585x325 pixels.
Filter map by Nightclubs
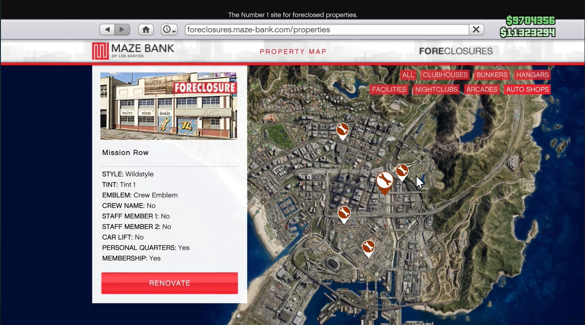(x=436, y=90)
